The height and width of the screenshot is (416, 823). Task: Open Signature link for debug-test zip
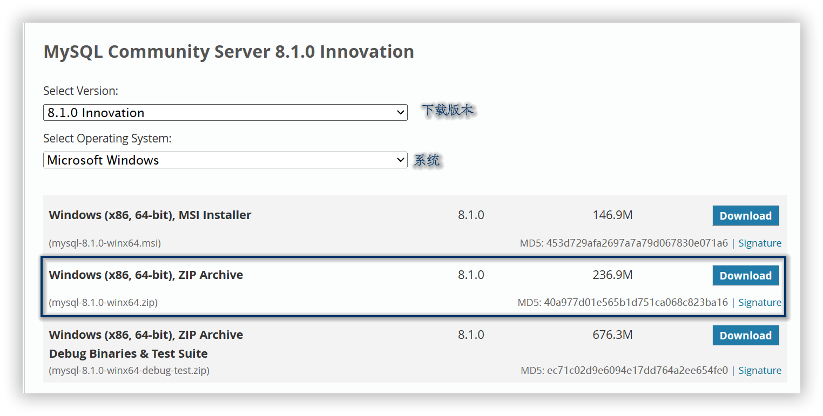760,371
